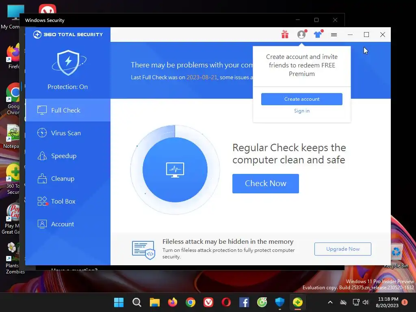
Task: Open File Explorer from the taskbar
Action: pyautogui.click(x=154, y=302)
